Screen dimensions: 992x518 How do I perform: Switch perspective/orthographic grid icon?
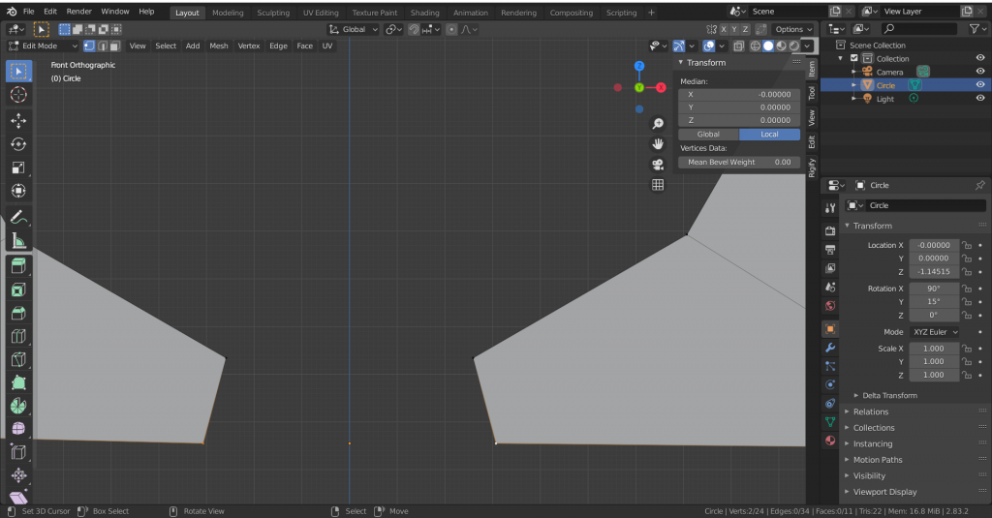click(658, 185)
